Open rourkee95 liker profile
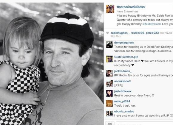173x125 pixels. click(138, 33)
